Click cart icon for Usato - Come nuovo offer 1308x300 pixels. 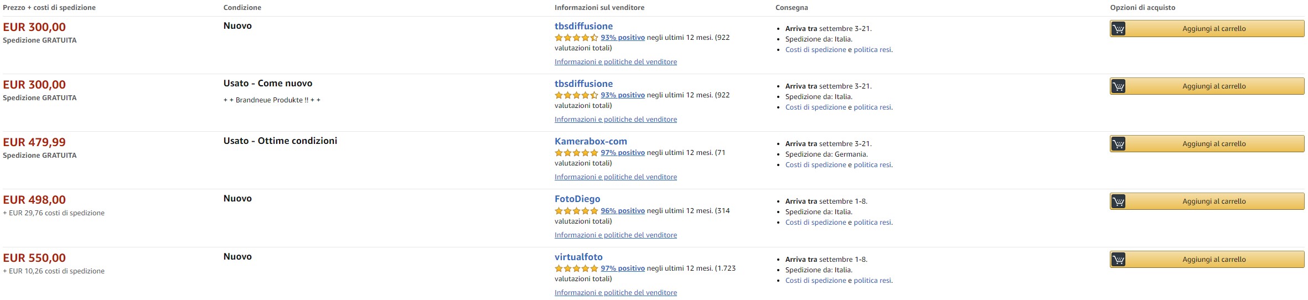click(1118, 86)
